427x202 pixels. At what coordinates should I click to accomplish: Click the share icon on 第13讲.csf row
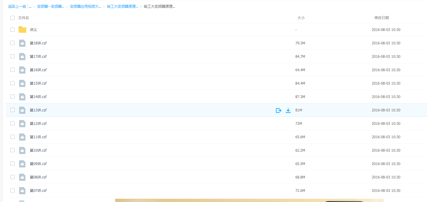[x=278, y=111]
